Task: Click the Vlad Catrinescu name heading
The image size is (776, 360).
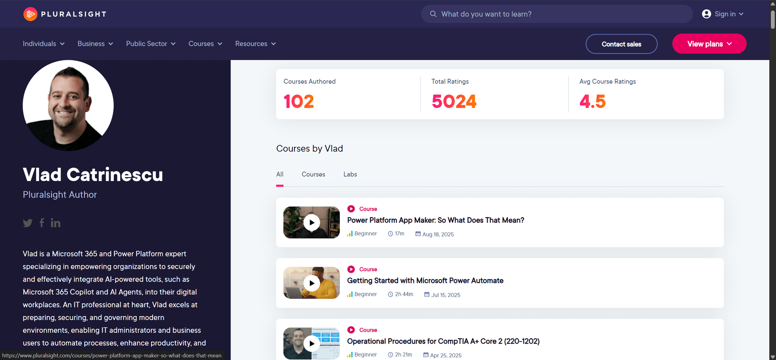Action: tap(93, 175)
